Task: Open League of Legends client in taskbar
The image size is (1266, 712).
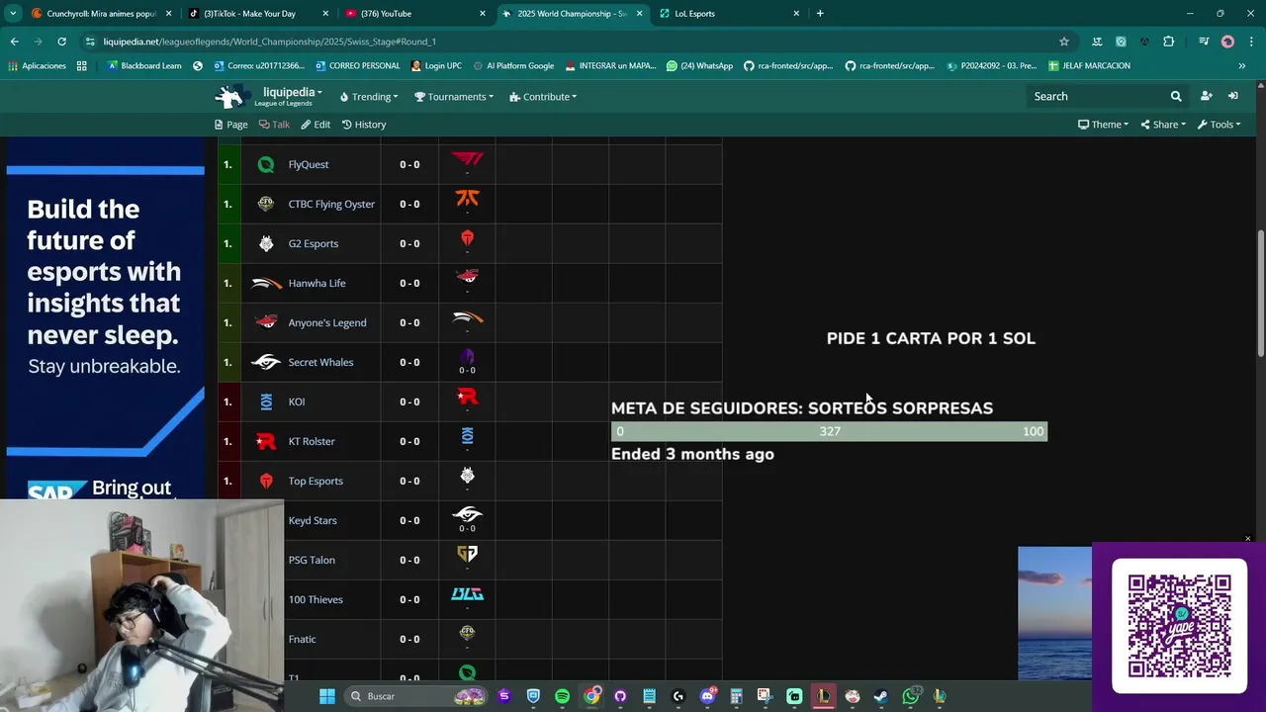Action: click(823, 696)
